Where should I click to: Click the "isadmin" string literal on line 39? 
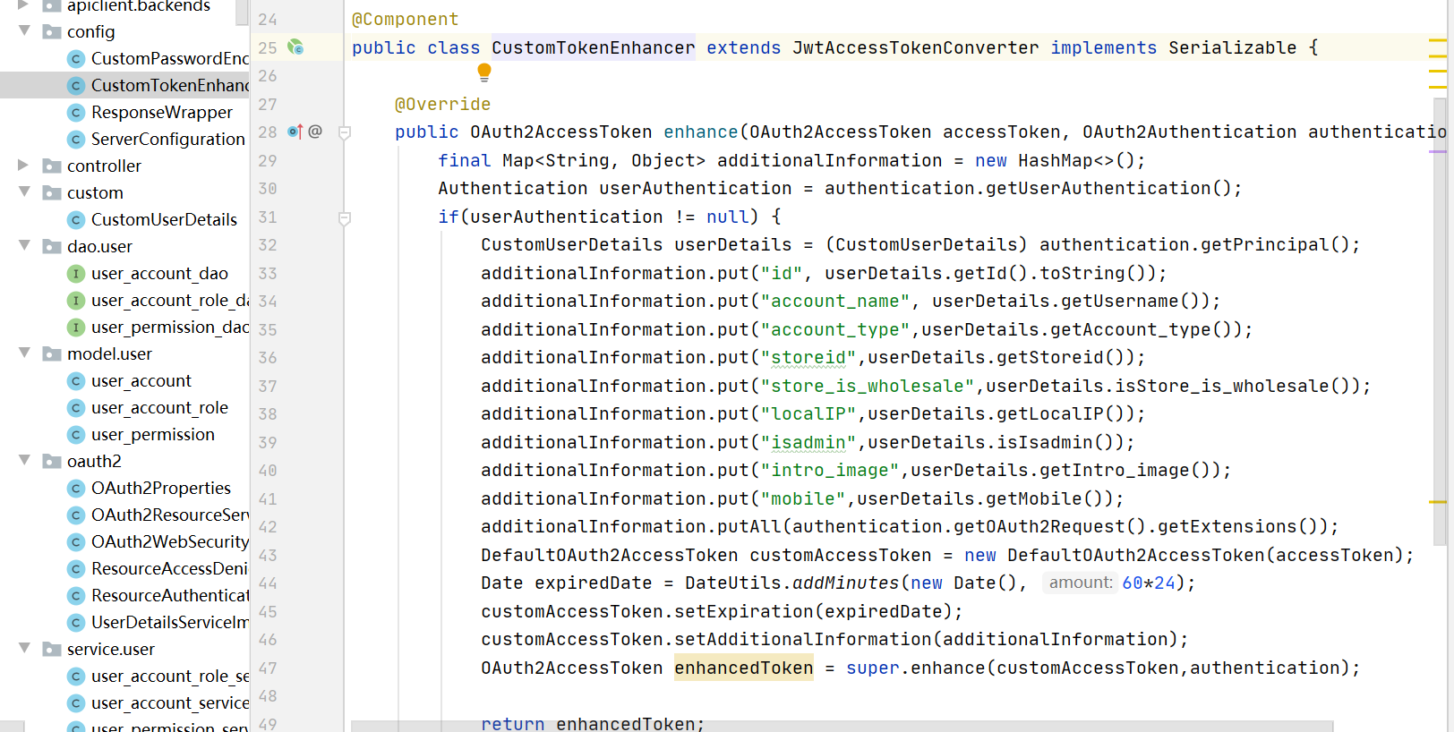click(x=808, y=443)
